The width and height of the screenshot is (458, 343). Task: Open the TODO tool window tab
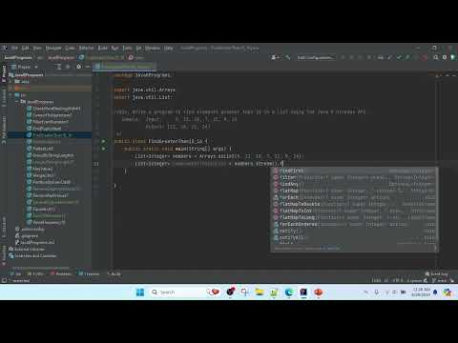(x=36, y=273)
